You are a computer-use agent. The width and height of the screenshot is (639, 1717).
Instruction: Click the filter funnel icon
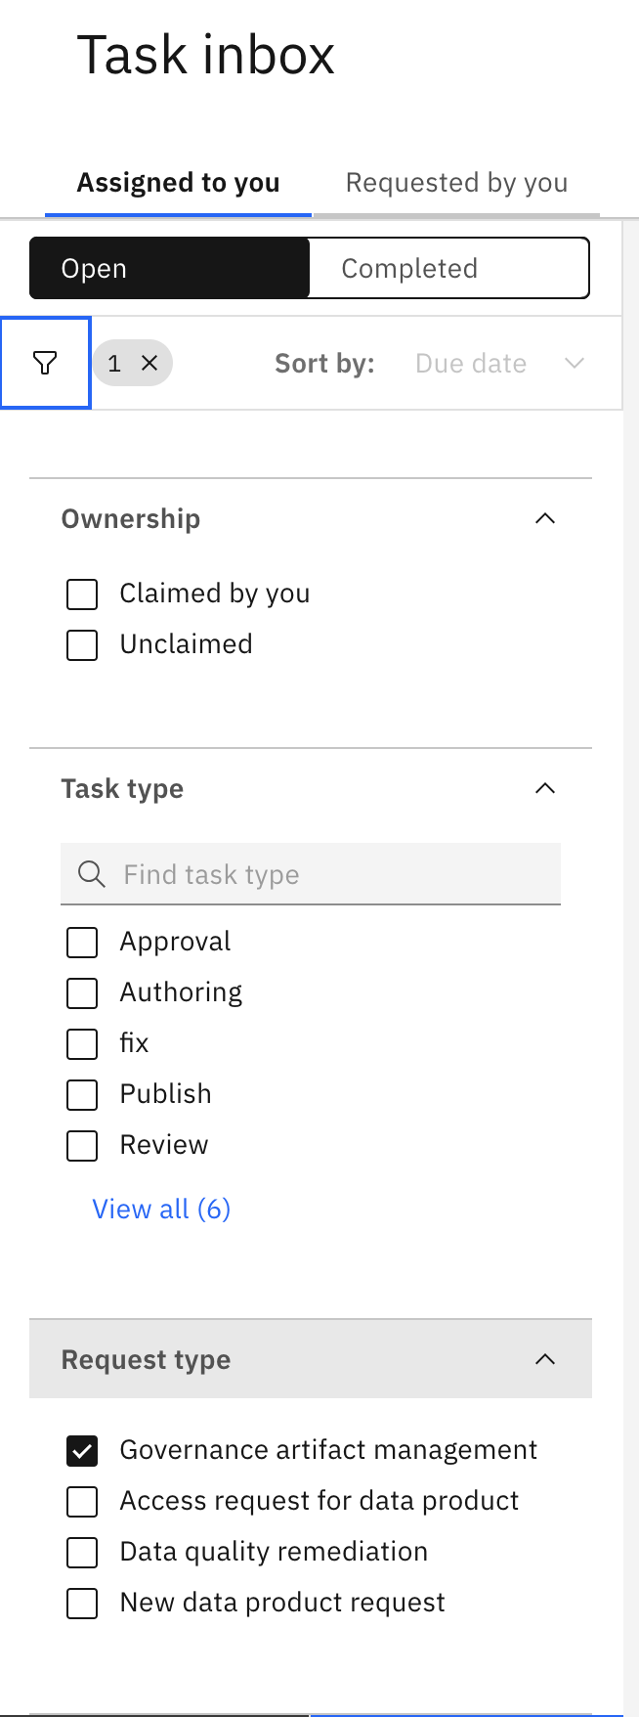point(45,364)
